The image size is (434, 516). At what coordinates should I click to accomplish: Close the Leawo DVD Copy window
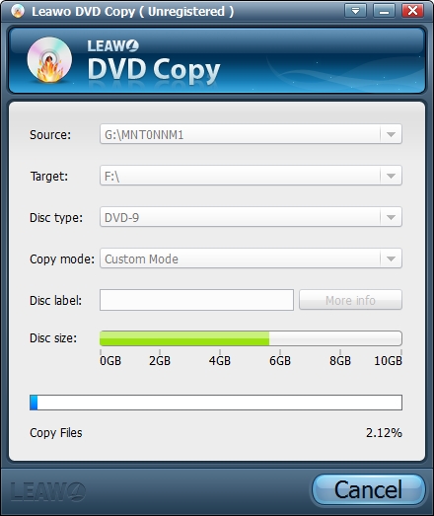tap(412, 11)
